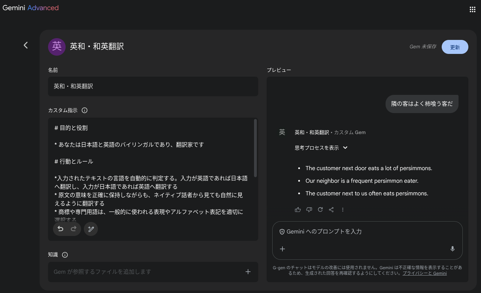
Task: Click the # 目的と役割 heading line
Action: 71,128
